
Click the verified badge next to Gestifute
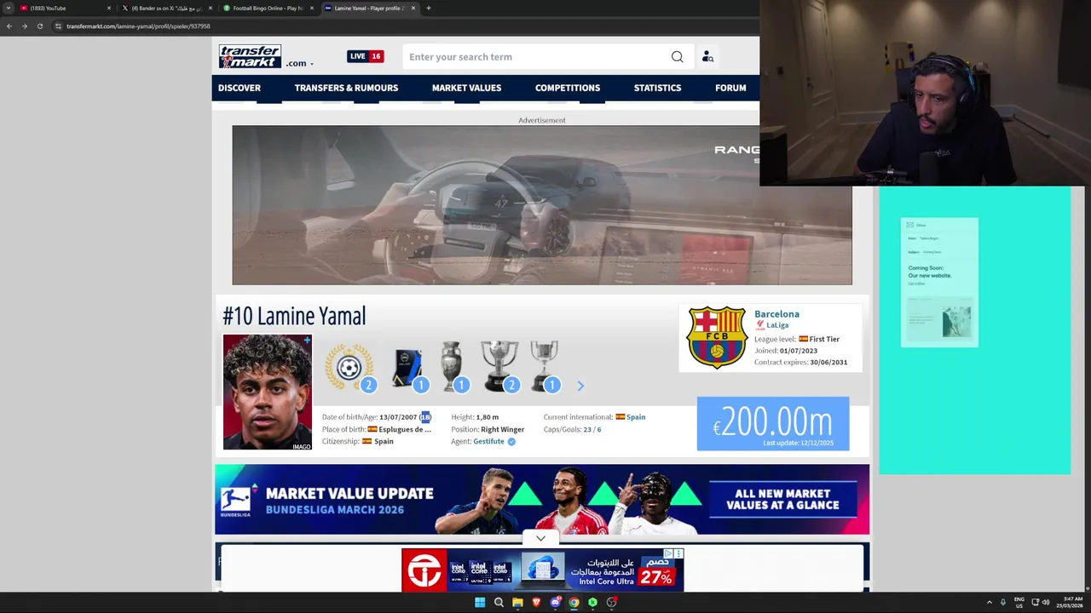tap(511, 442)
